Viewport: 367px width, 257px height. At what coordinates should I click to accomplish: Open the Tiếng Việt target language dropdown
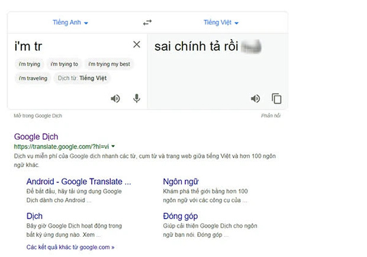221,23
